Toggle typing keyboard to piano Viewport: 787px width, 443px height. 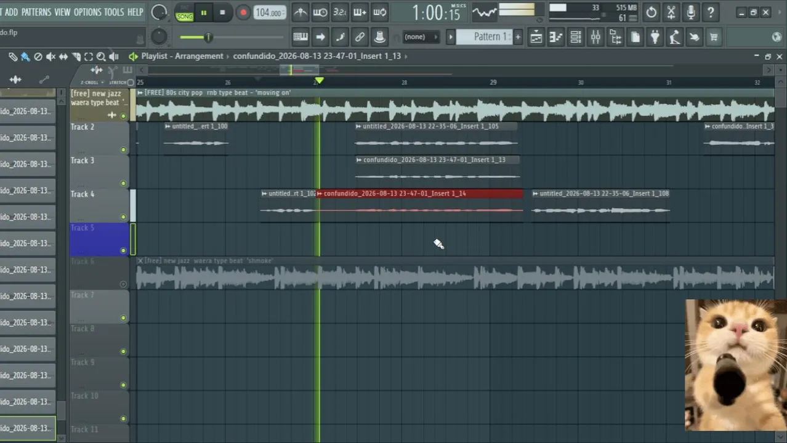point(300,37)
